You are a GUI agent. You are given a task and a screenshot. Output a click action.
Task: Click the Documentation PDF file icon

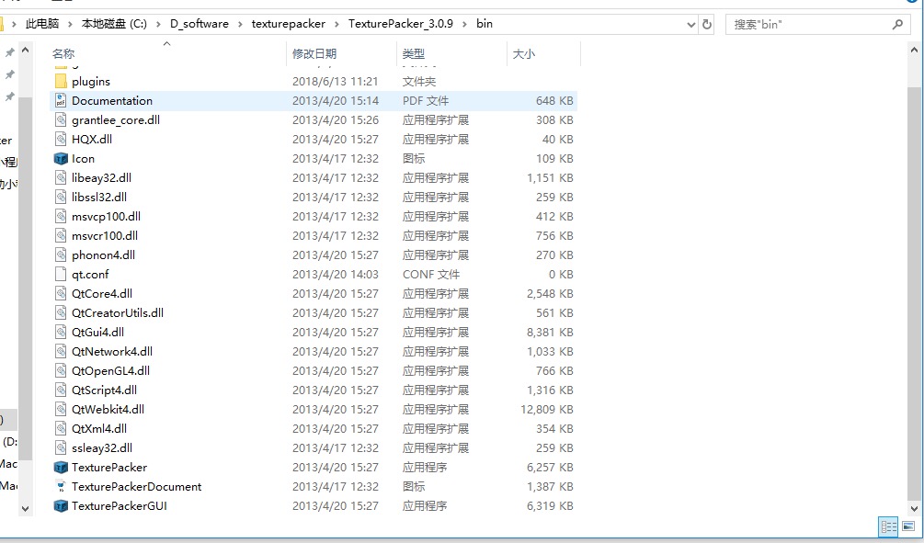pyautogui.click(x=61, y=101)
